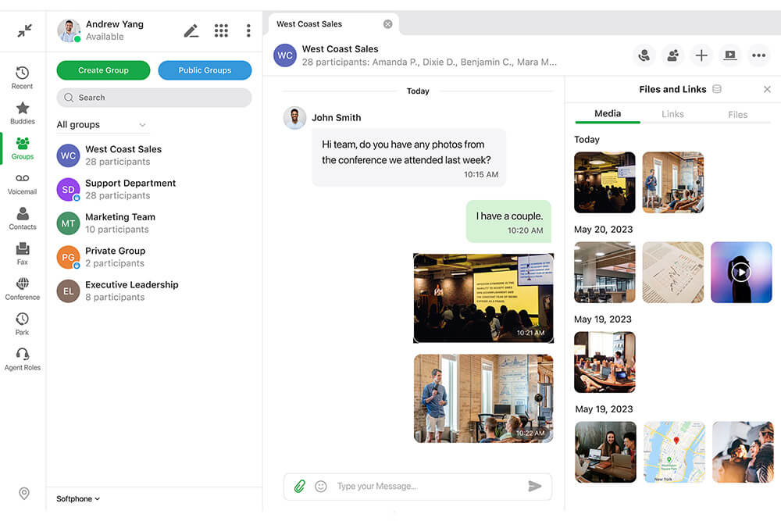Open the last team huddle thumbnail in Media

coord(743,452)
